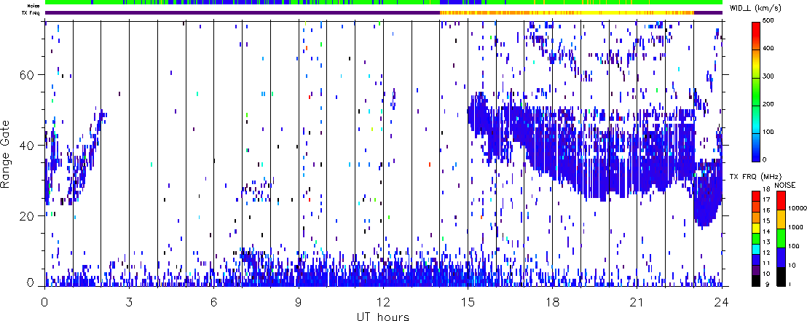
Task: Click the "TX FRQ (MHz)" legend title
Action: pos(755,177)
